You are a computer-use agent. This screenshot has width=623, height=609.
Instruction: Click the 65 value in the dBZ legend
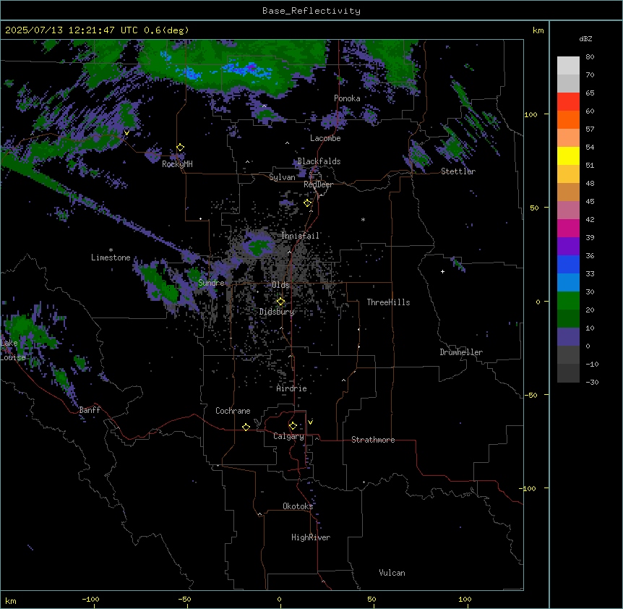pyautogui.click(x=590, y=93)
